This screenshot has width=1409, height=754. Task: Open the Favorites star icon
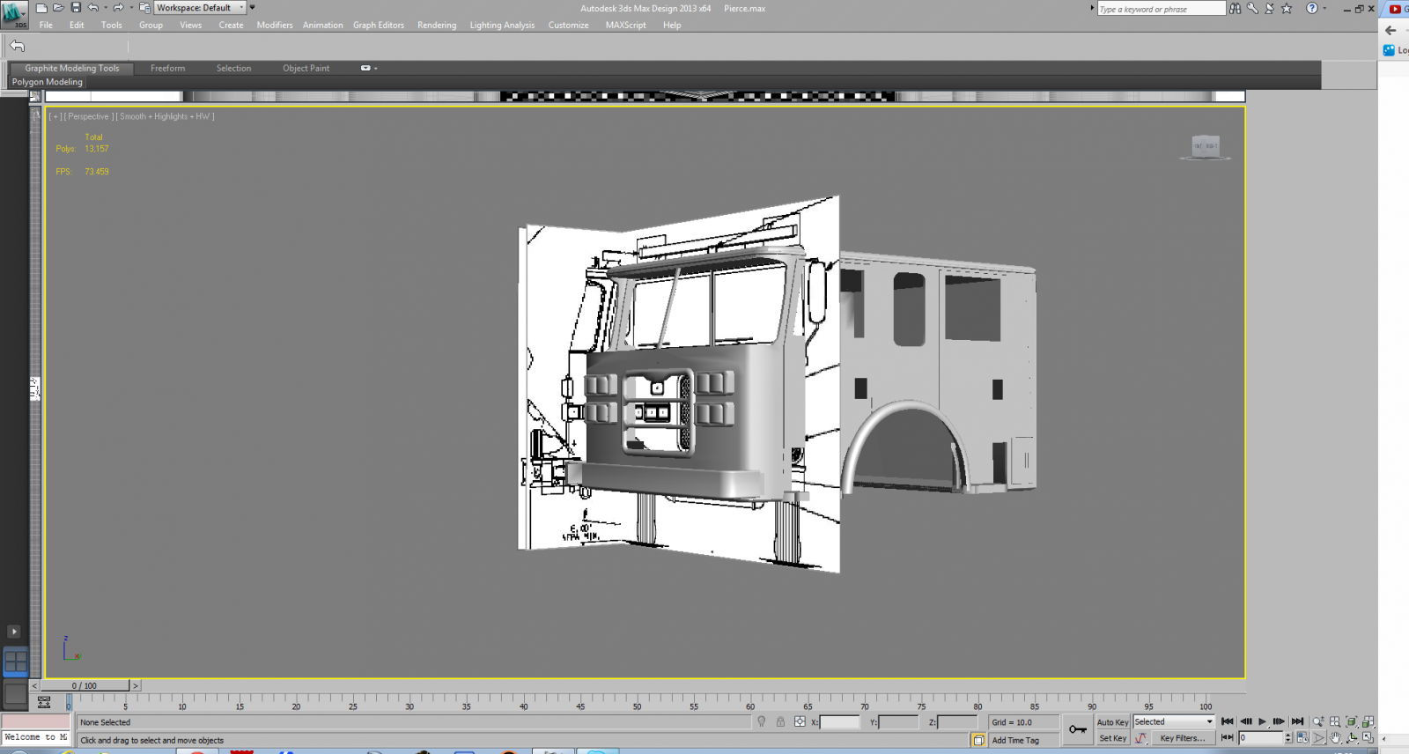click(x=1287, y=8)
